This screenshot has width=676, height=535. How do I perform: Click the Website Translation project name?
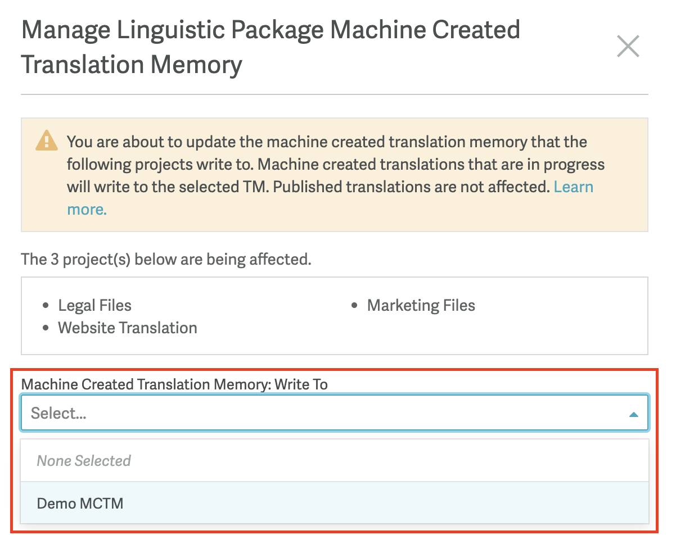[127, 328]
